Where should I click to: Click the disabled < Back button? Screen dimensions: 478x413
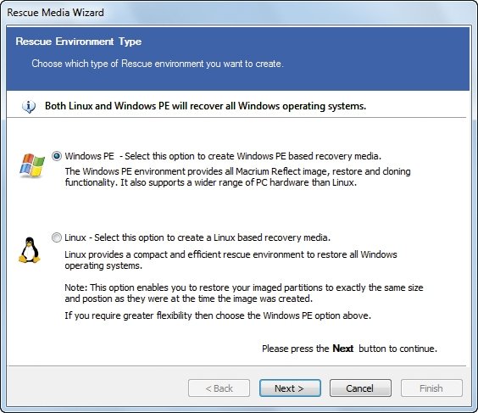click(x=219, y=388)
